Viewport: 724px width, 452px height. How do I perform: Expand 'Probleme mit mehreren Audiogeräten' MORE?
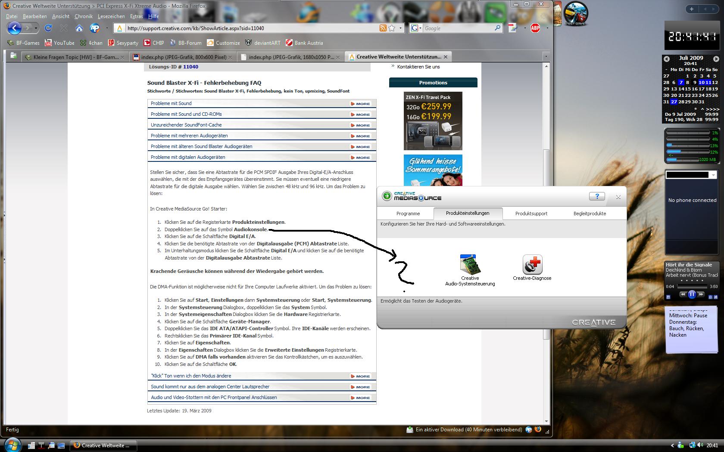click(360, 136)
